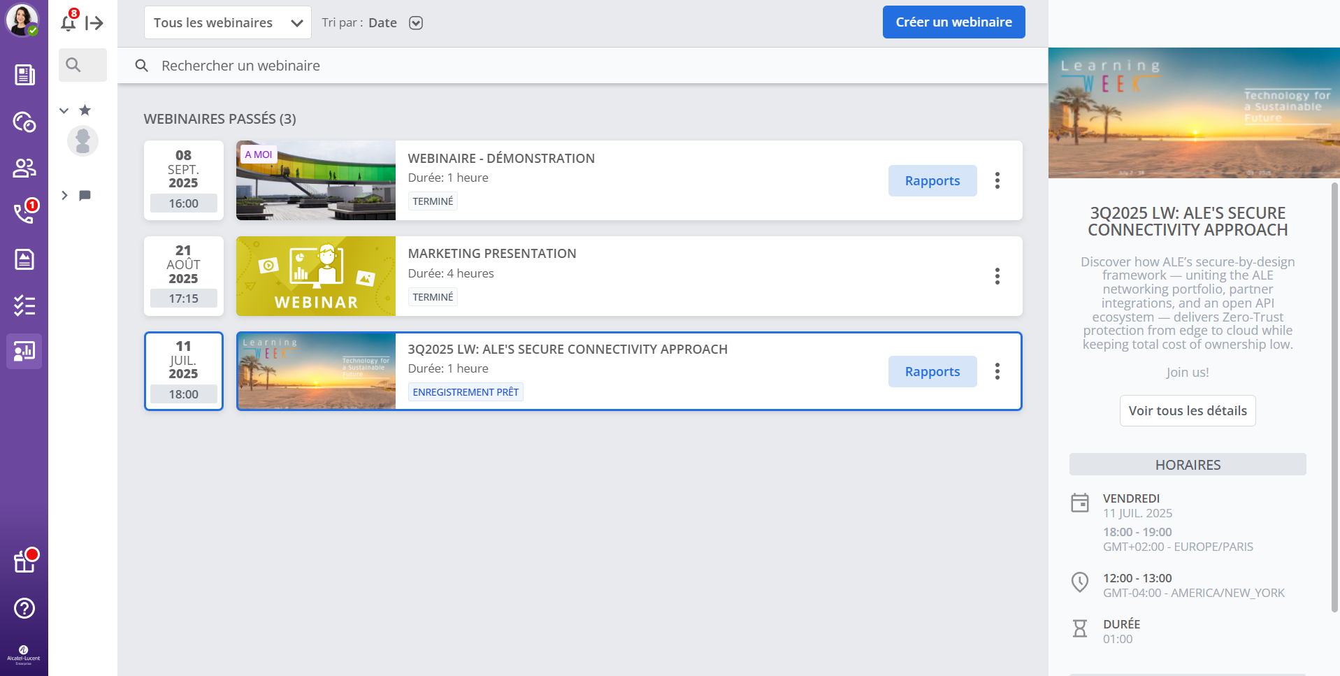
Task: Click 'Durée: 4 heures' text
Action: pyautogui.click(x=451, y=273)
